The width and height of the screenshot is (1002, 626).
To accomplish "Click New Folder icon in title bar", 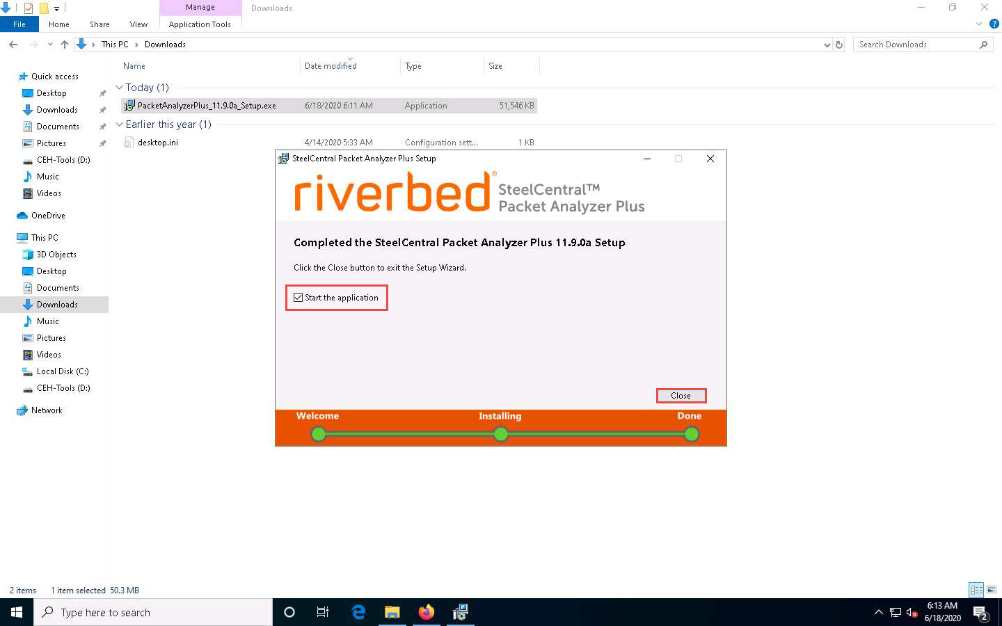I will coord(43,8).
